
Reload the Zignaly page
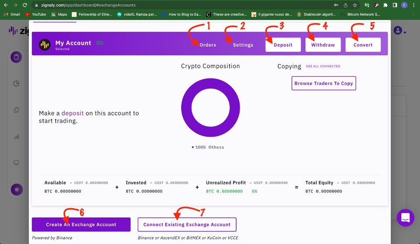25,5
